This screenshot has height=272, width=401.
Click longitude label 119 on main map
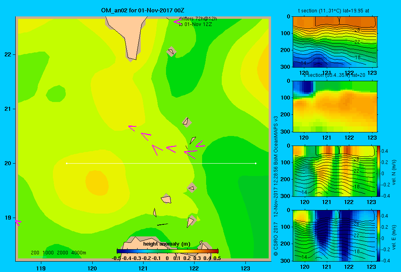coord(41,268)
